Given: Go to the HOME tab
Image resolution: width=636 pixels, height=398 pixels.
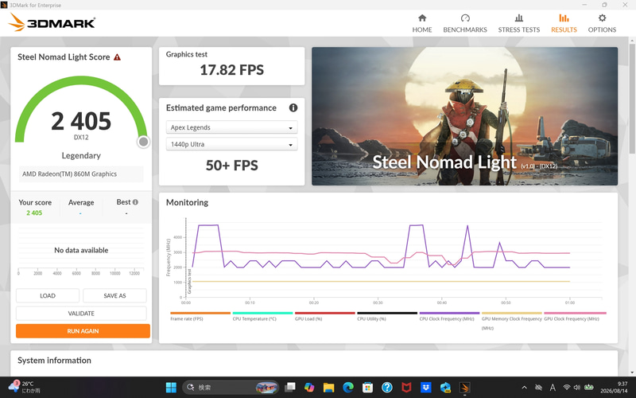Looking at the screenshot, I should pos(422,24).
